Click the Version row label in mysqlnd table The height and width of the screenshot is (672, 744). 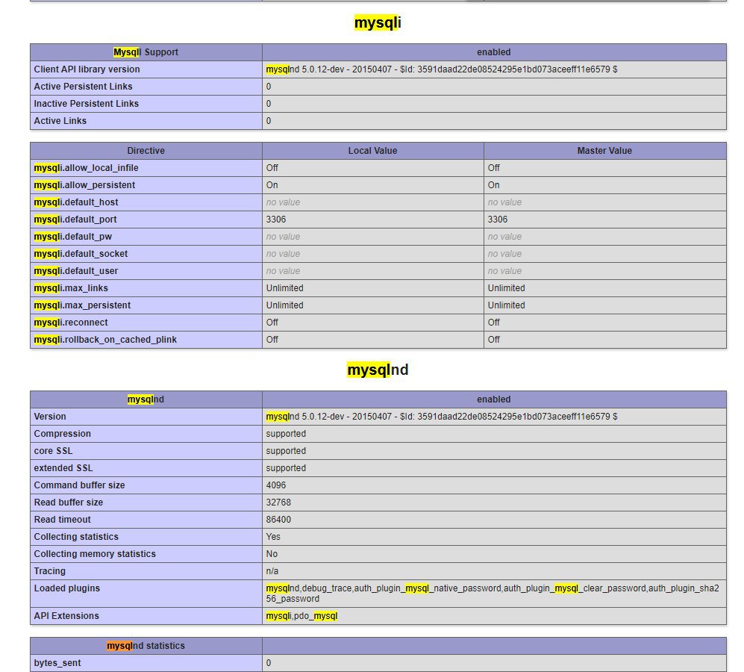coord(50,417)
